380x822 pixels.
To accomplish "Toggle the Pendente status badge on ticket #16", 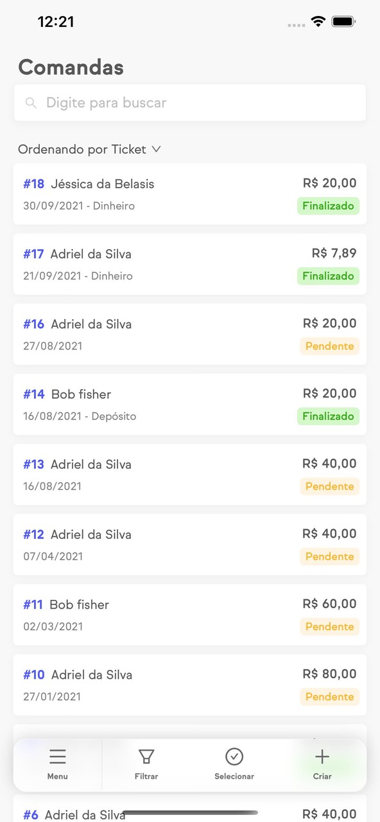I will tap(329, 345).
